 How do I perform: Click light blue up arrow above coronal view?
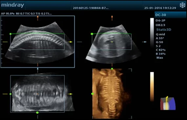click(38, 70)
